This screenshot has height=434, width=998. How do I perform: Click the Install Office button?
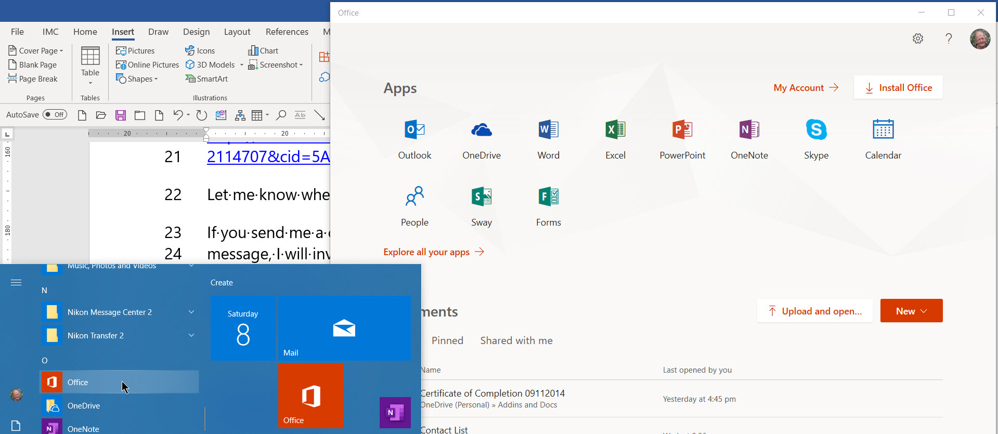coord(898,87)
